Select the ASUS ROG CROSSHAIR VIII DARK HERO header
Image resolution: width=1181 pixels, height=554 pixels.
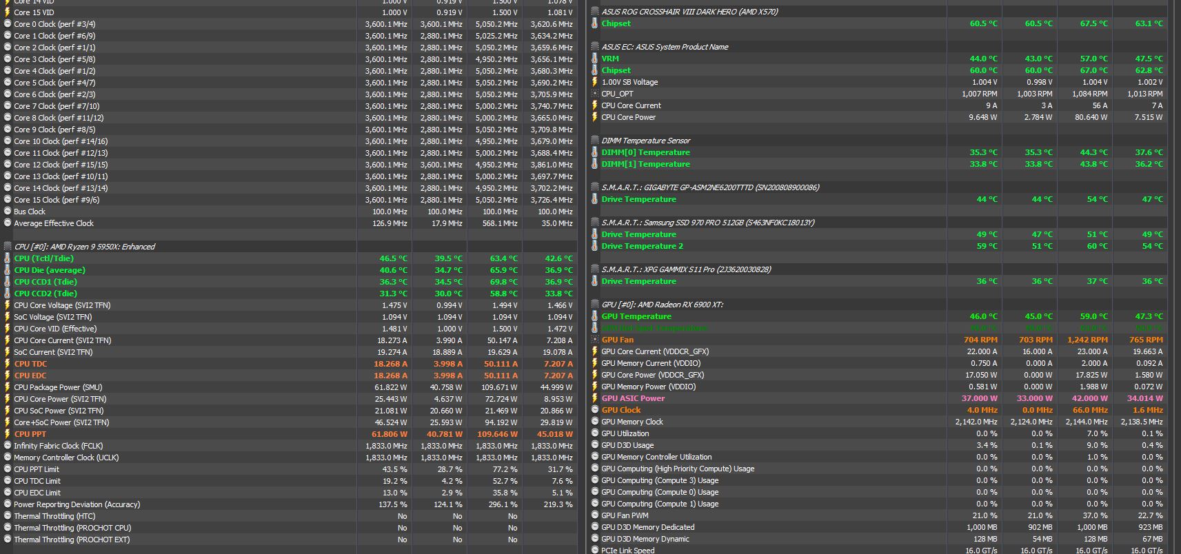[x=689, y=12]
